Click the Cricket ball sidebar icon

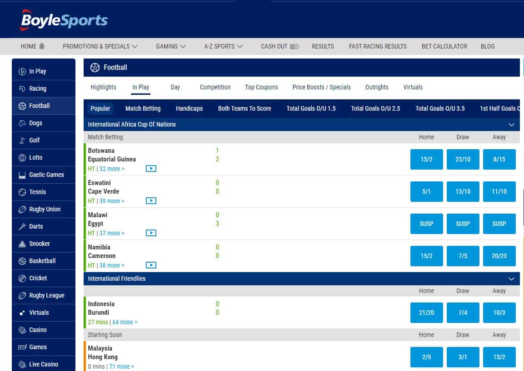coord(22,278)
